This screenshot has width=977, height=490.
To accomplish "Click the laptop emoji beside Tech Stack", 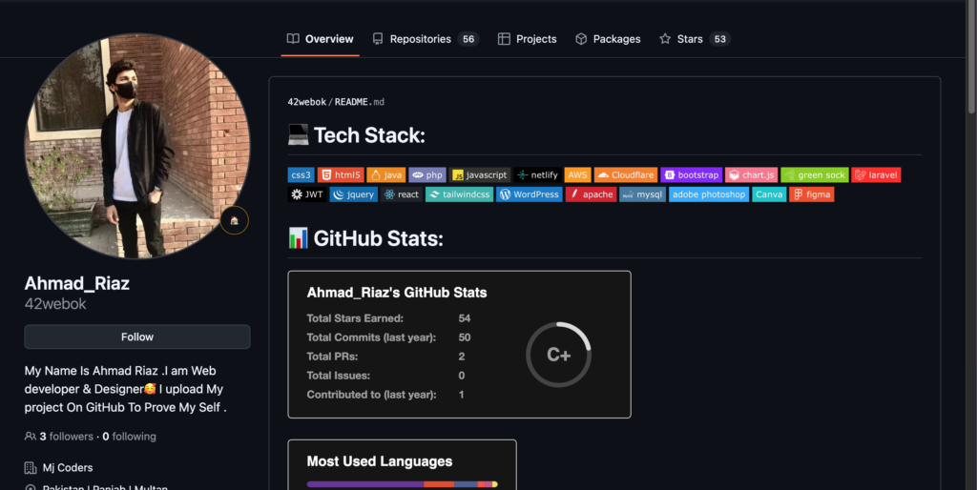I will pyautogui.click(x=299, y=135).
